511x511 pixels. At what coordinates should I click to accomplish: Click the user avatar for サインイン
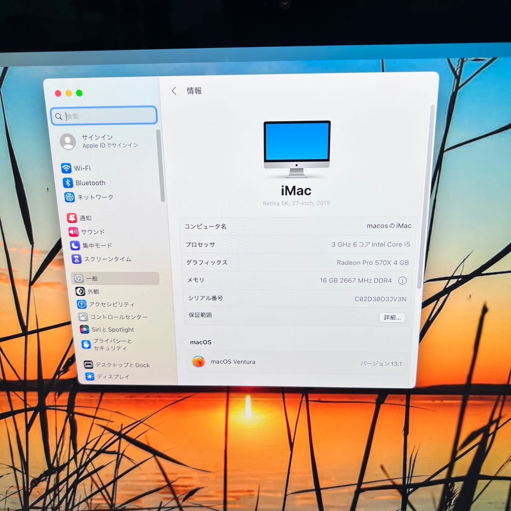[x=68, y=141]
